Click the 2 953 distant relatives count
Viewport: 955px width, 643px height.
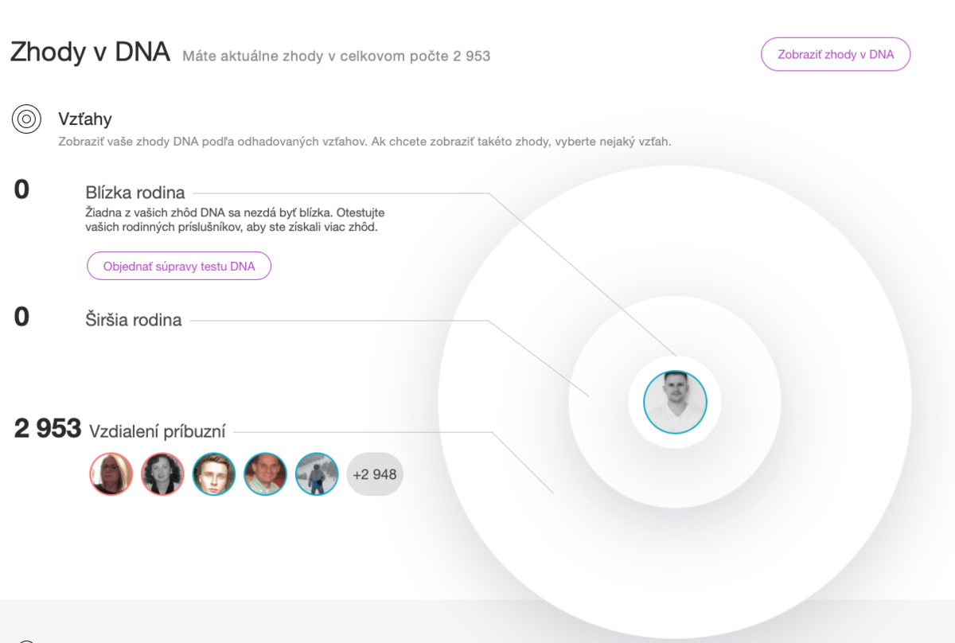[48, 428]
